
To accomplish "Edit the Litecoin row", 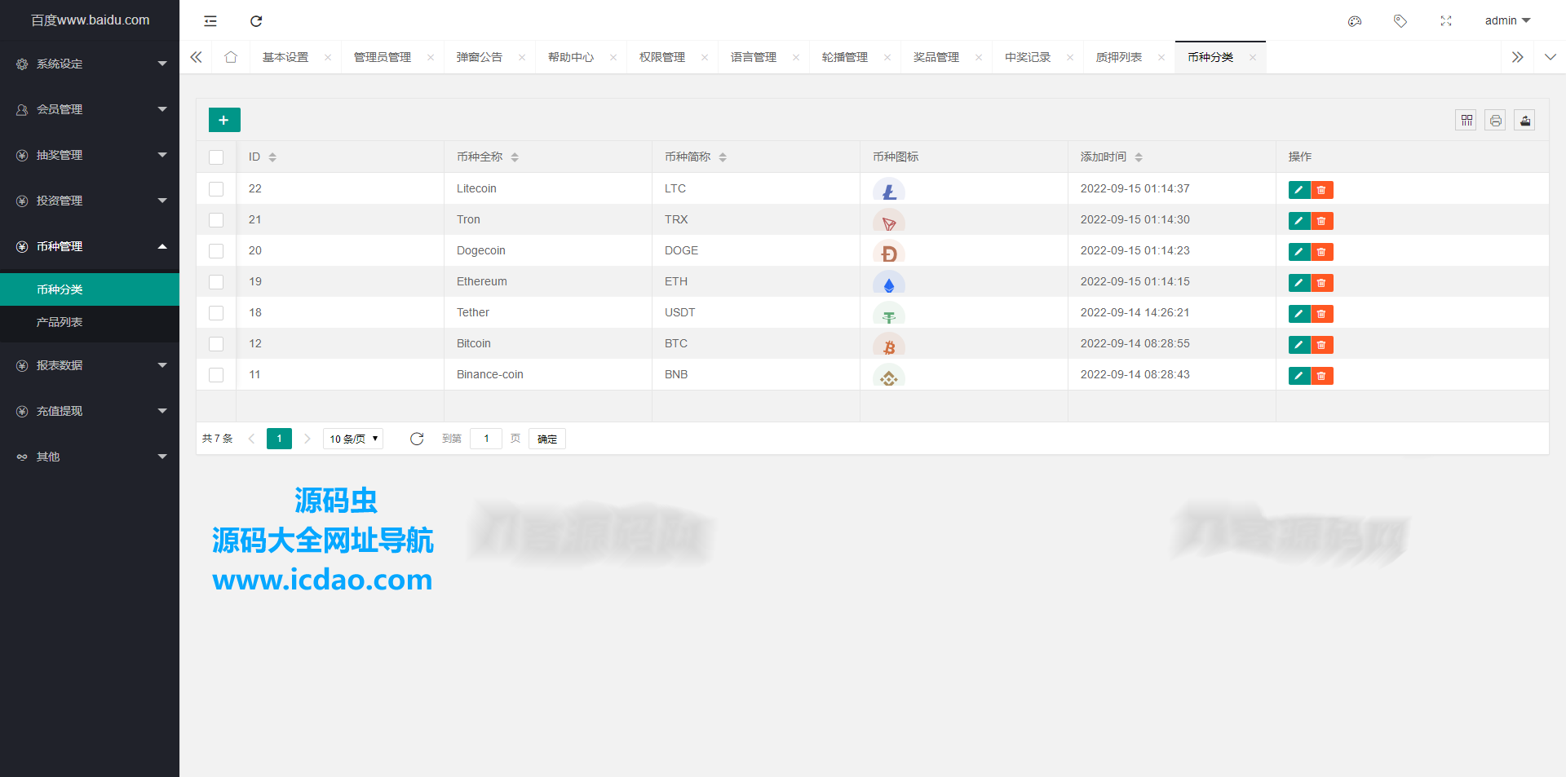I will click(1299, 190).
